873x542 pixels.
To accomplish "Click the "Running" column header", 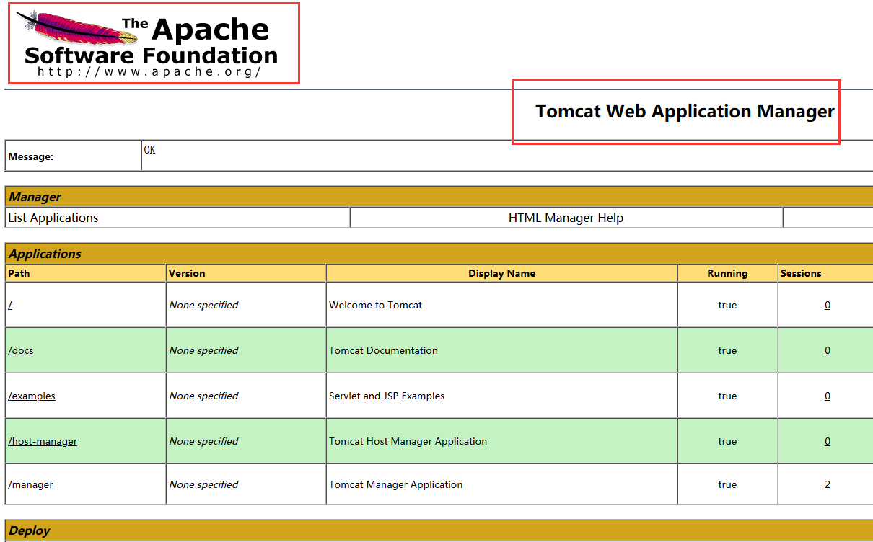I will tap(727, 273).
